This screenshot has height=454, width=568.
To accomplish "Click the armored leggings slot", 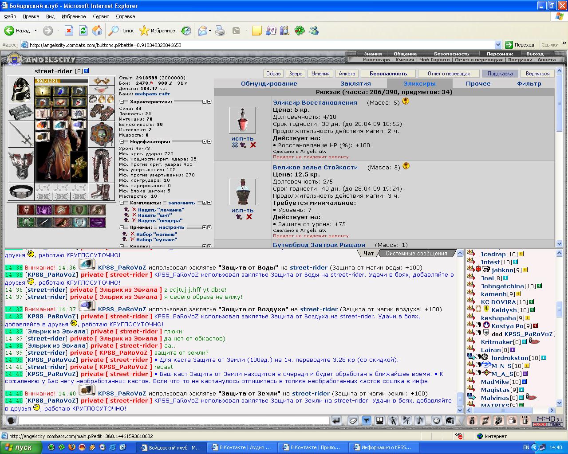I will coord(102,165).
